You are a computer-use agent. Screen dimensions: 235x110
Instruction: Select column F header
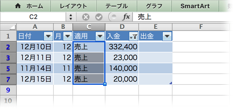click(201, 27)
